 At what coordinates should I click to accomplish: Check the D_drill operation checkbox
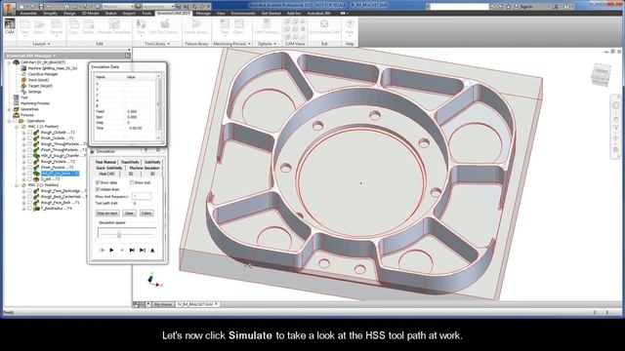30,179
